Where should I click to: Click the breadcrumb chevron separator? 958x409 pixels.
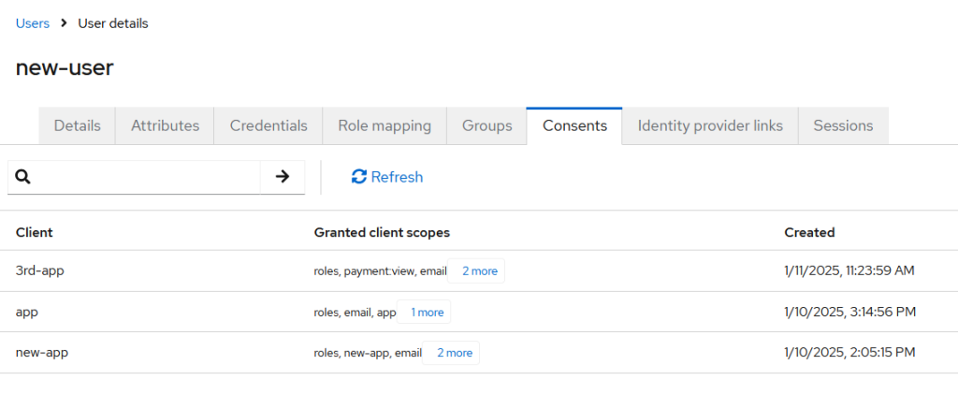point(64,23)
